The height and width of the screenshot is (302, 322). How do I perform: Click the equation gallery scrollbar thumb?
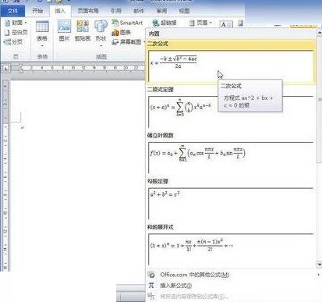pyautogui.click(x=320, y=100)
